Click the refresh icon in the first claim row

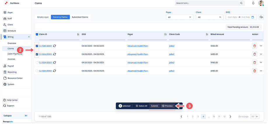(x=55, y=46)
